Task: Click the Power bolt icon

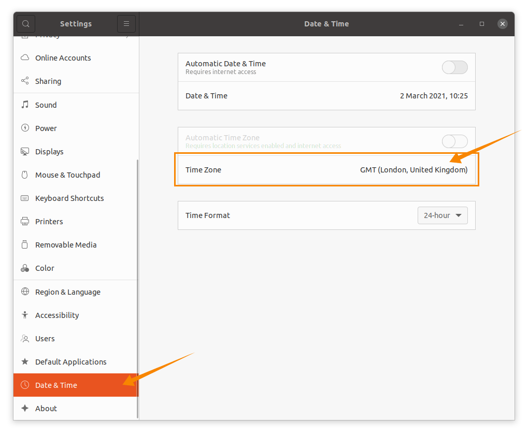Action: pos(25,128)
